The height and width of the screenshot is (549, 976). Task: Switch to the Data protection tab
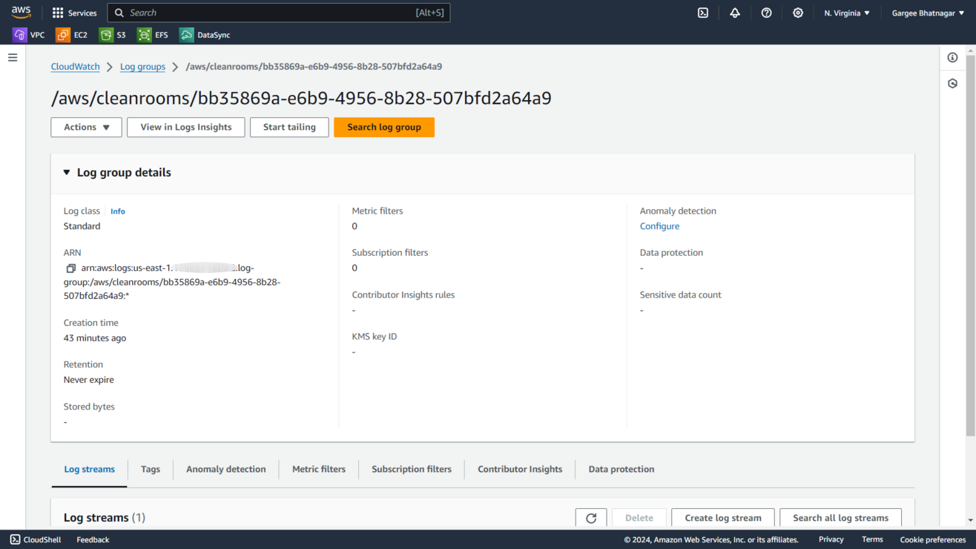(x=621, y=469)
